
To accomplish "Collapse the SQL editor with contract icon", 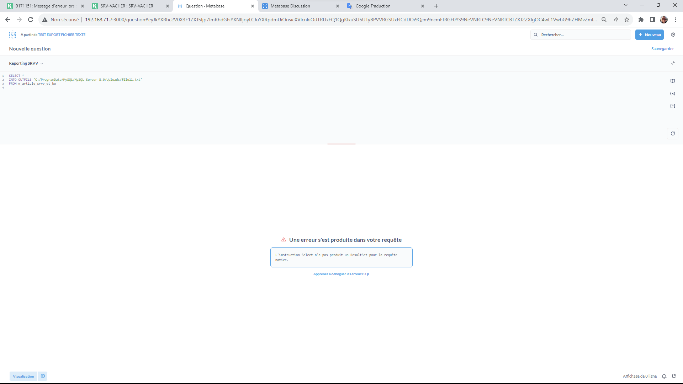I will point(673,63).
